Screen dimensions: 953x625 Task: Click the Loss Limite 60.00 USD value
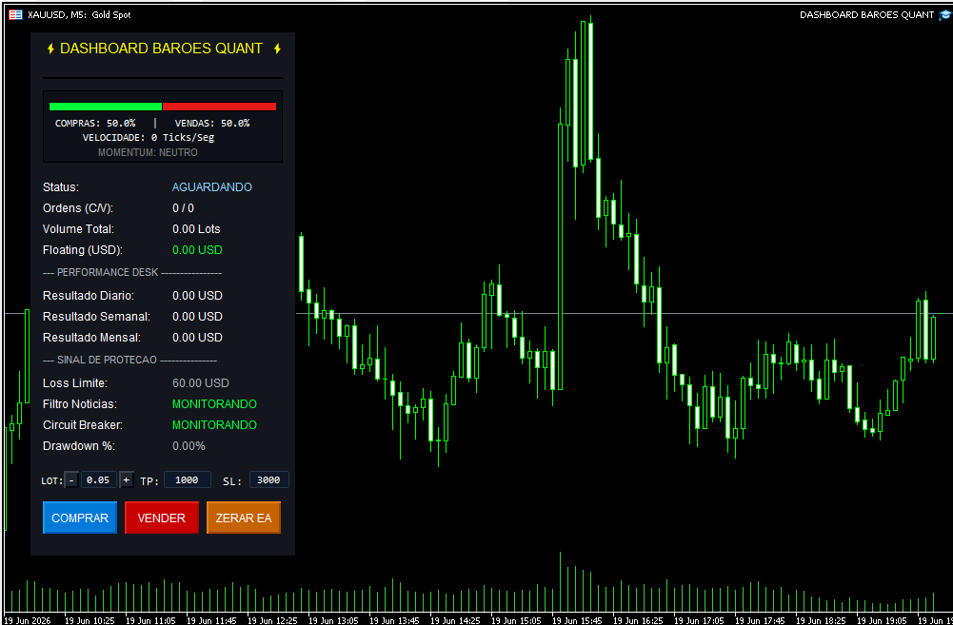[201, 383]
